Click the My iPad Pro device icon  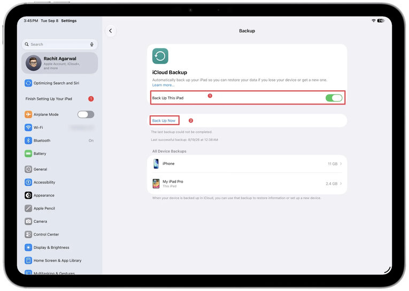coord(156,184)
